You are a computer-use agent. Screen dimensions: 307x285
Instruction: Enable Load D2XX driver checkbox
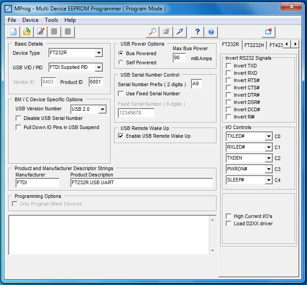228,223
